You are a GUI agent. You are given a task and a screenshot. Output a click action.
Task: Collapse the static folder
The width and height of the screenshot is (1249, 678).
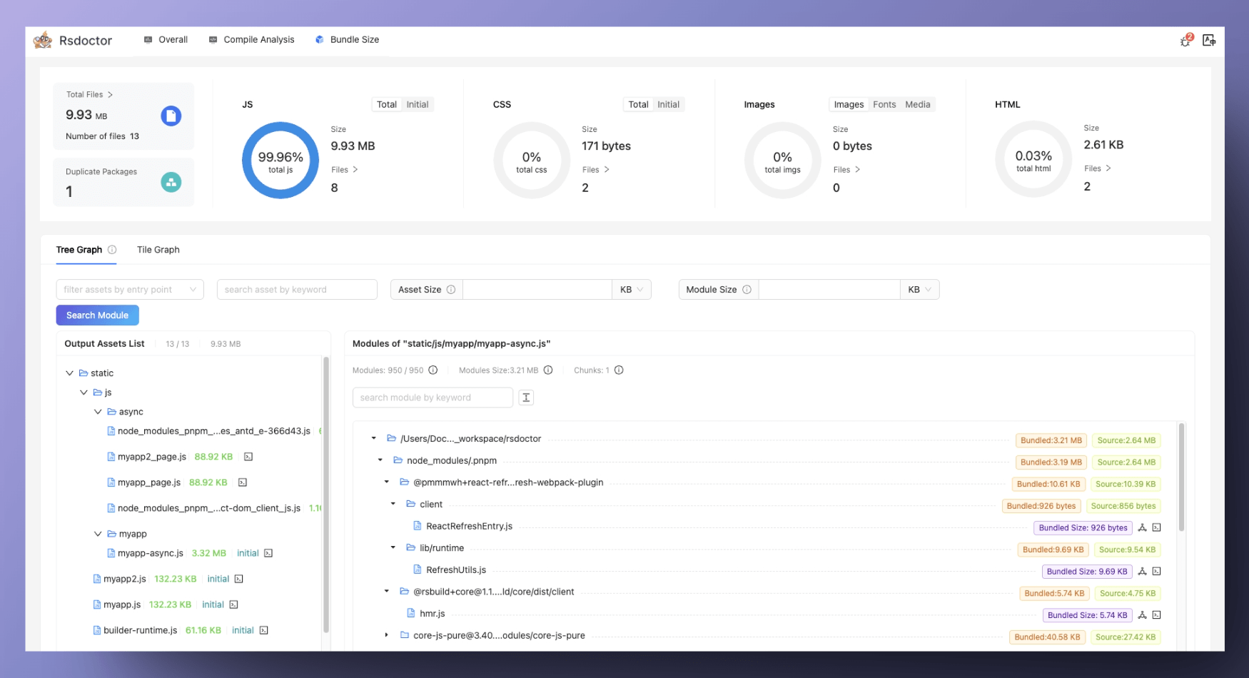click(69, 373)
